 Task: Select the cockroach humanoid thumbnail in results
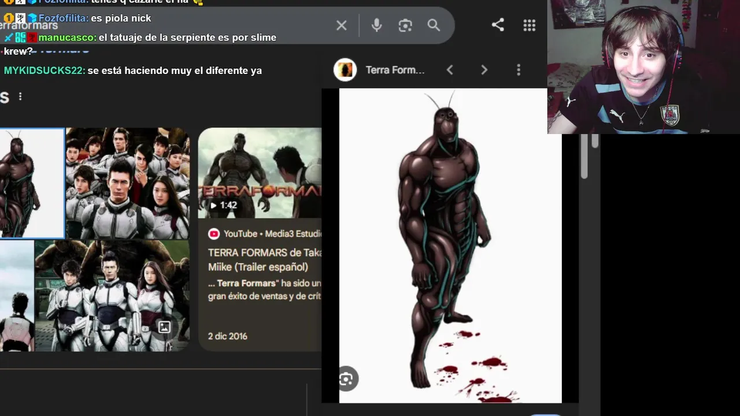(x=32, y=183)
